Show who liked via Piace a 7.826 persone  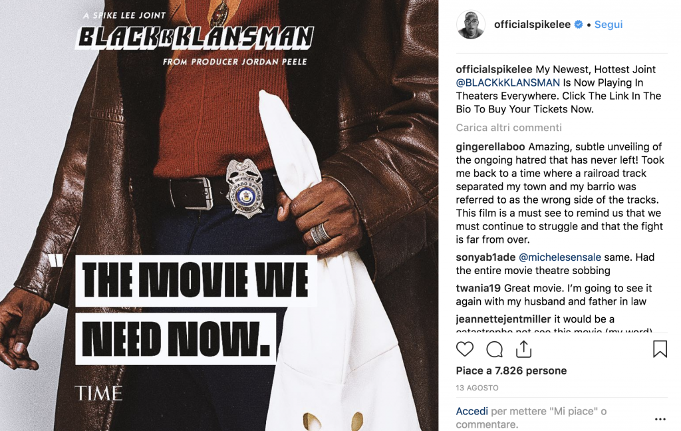click(511, 370)
